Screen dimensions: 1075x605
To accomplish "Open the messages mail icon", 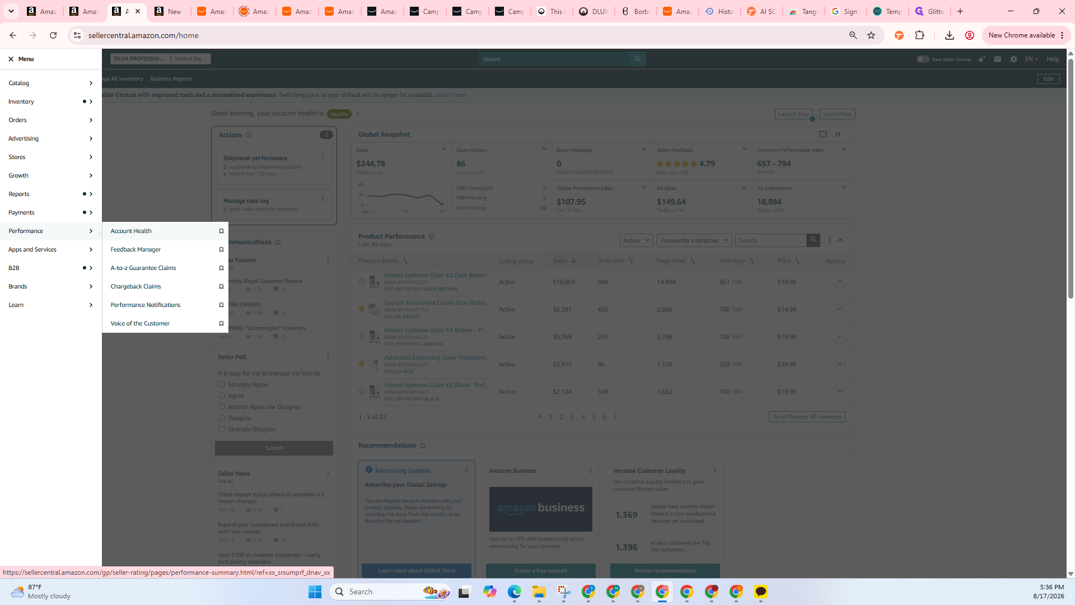I will point(997,59).
